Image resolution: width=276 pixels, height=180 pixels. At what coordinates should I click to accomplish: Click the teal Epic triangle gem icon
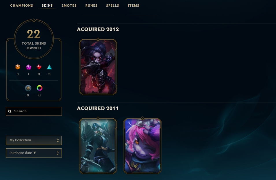point(49,67)
